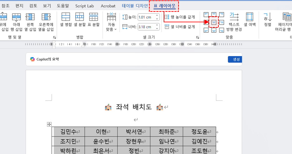This screenshot has width=292, height=154.
Task: Click the cell containing 최은서
Action: (101, 150)
